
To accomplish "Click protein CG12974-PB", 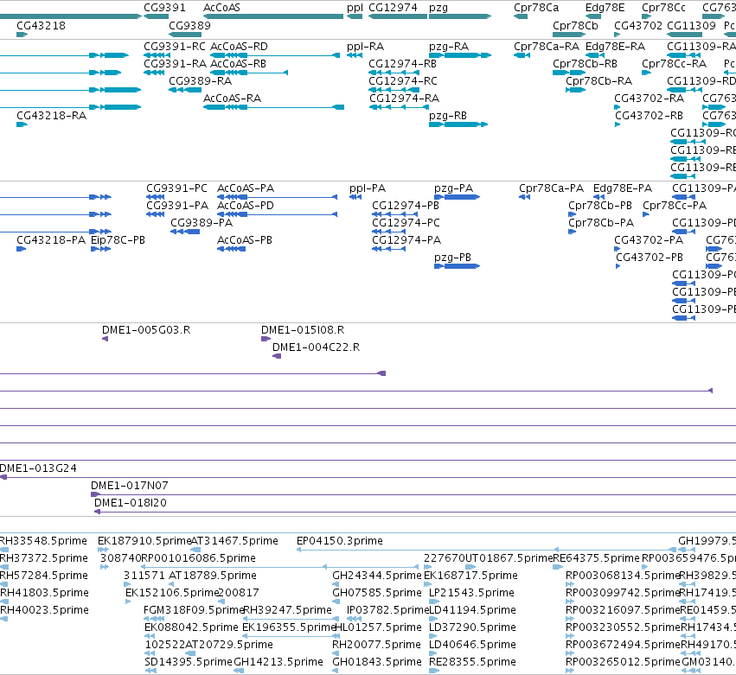I will tap(406, 206).
